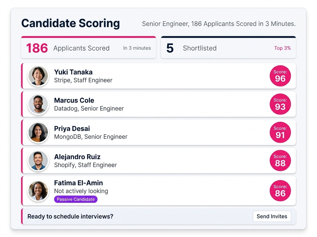The width and height of the screenshot is (317, 237).
Task: Click the score 96 badge
Action: click(x=280, y=76)
